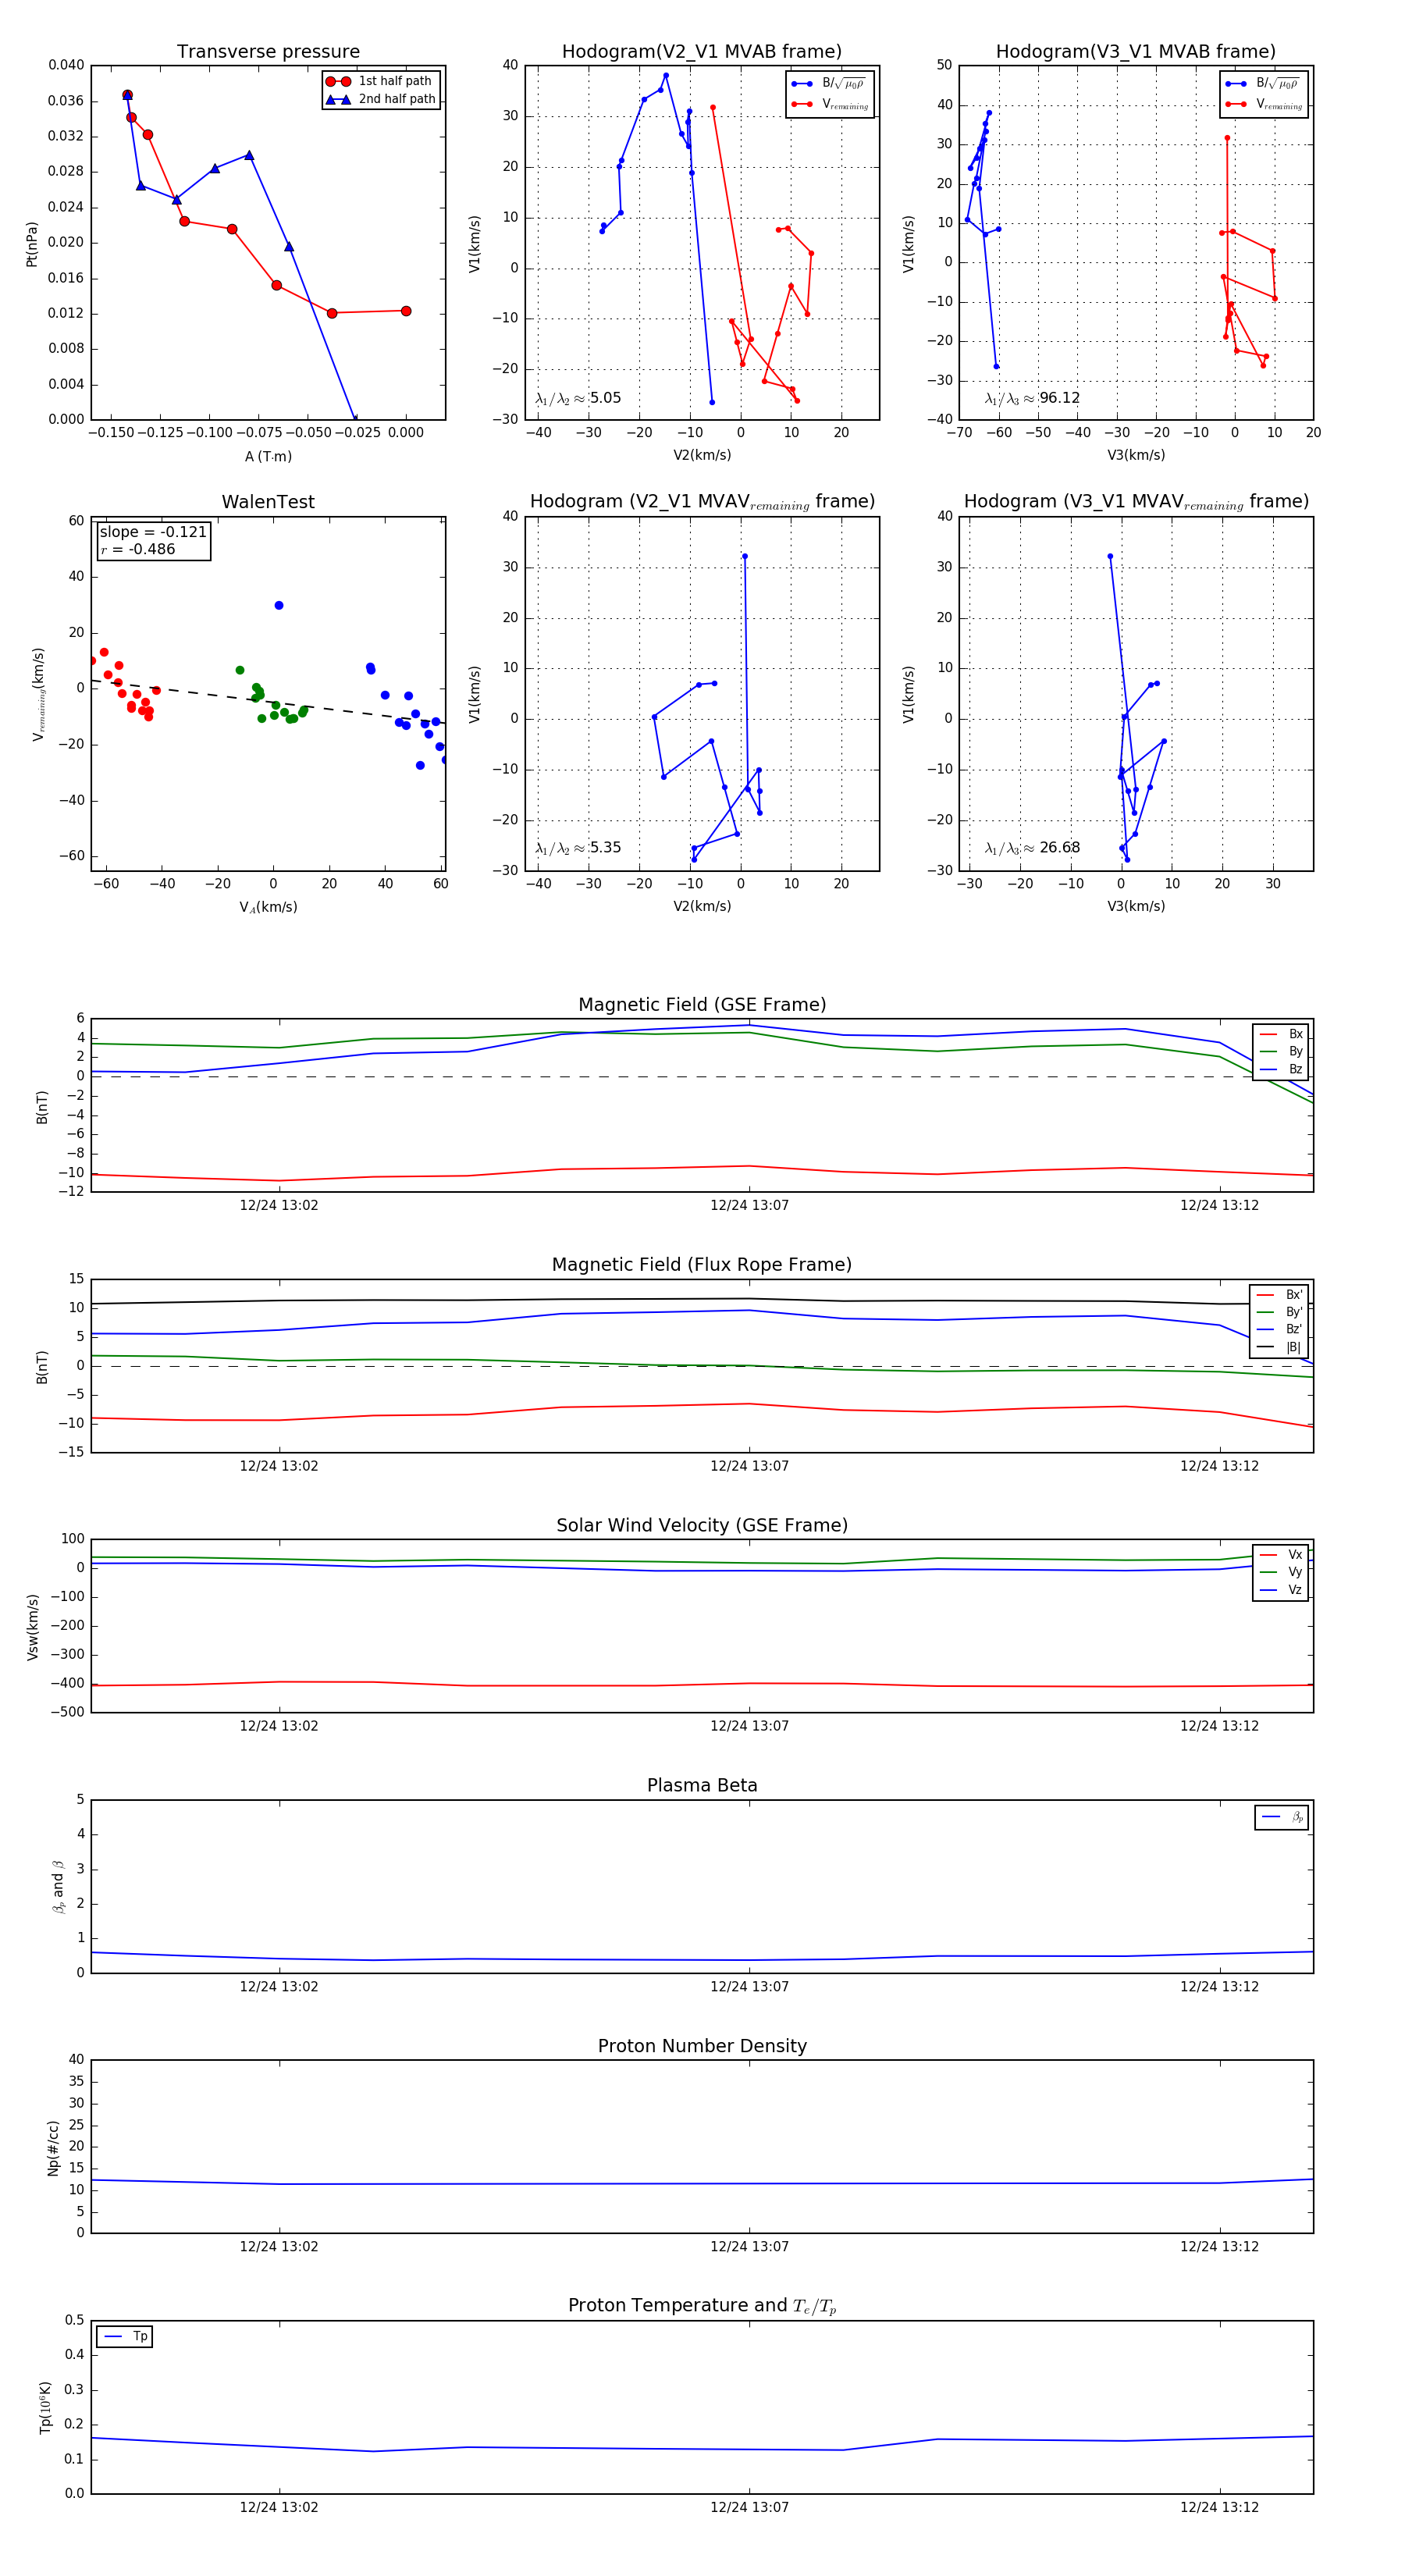Click the 'V_remaining(km/s)' y-axis label on WalenTest
The height and width of the screenshot is (2576, 1405).
(x=39, y=694)
